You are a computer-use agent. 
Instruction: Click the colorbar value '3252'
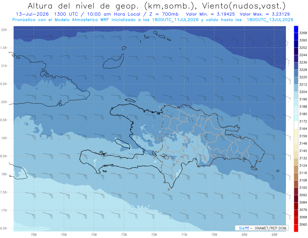[303, 48]
